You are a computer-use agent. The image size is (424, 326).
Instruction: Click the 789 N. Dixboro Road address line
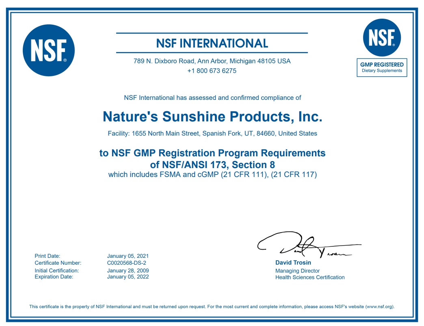212,61
